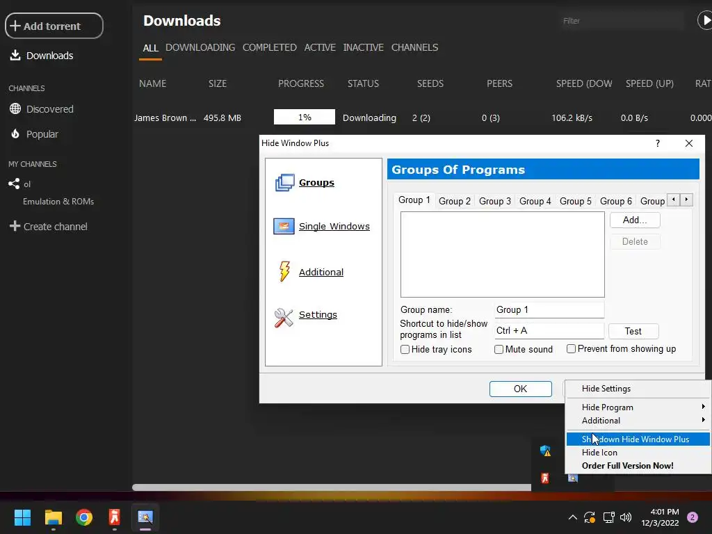The height and width of the screenshot is (534, 712).
Task: Click the network tray icon
Action: 608,517
